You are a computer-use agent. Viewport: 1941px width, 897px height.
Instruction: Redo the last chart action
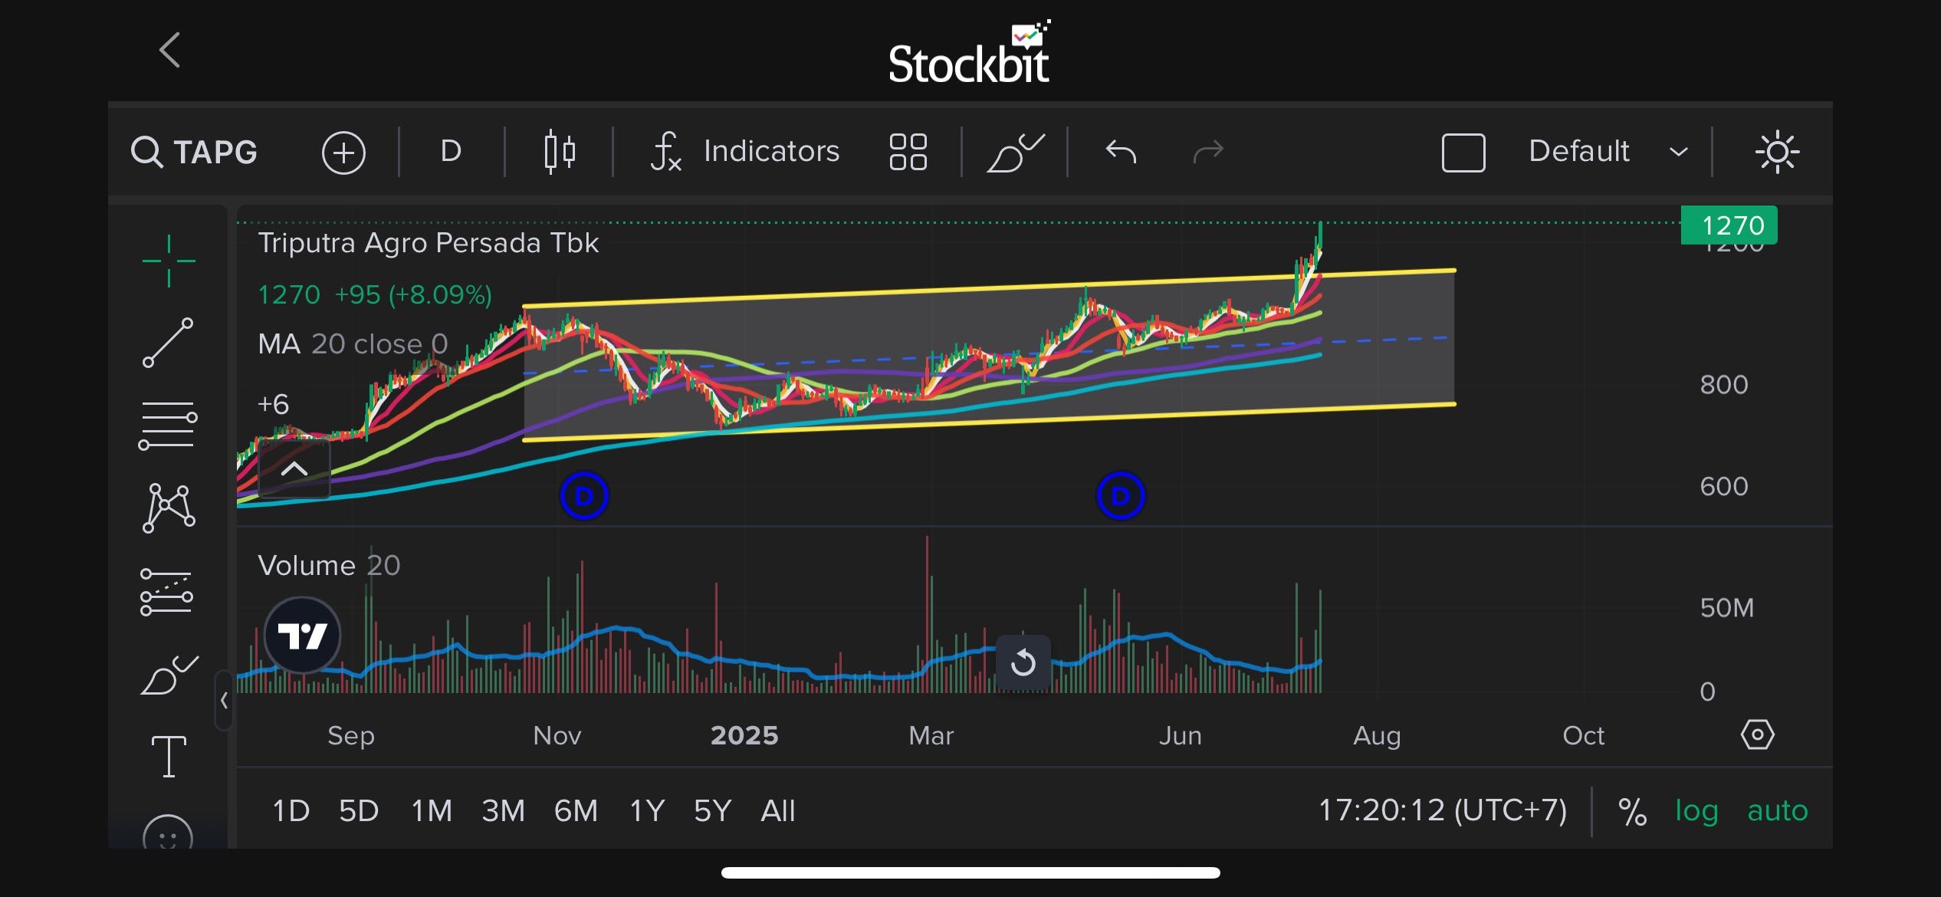tap(1208, 152)
